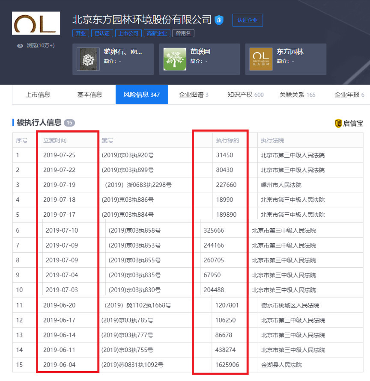
Task: Open case (2019)京03执755号
Action: point(127,350)
